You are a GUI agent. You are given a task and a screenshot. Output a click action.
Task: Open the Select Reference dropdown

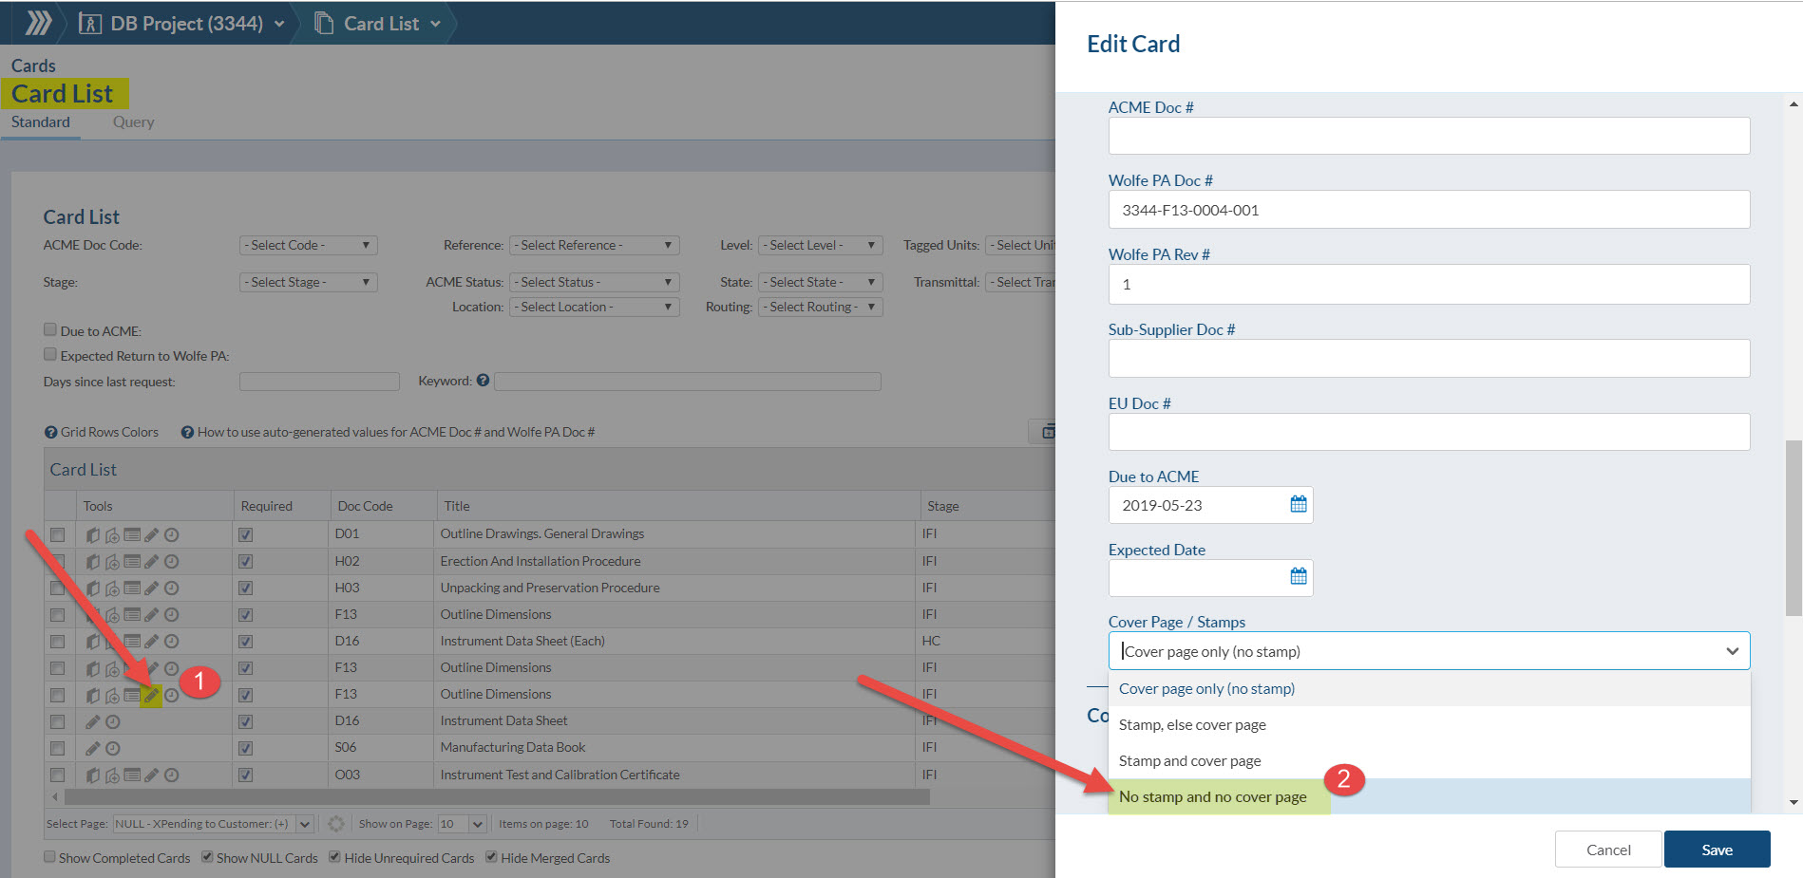[594, 245]
